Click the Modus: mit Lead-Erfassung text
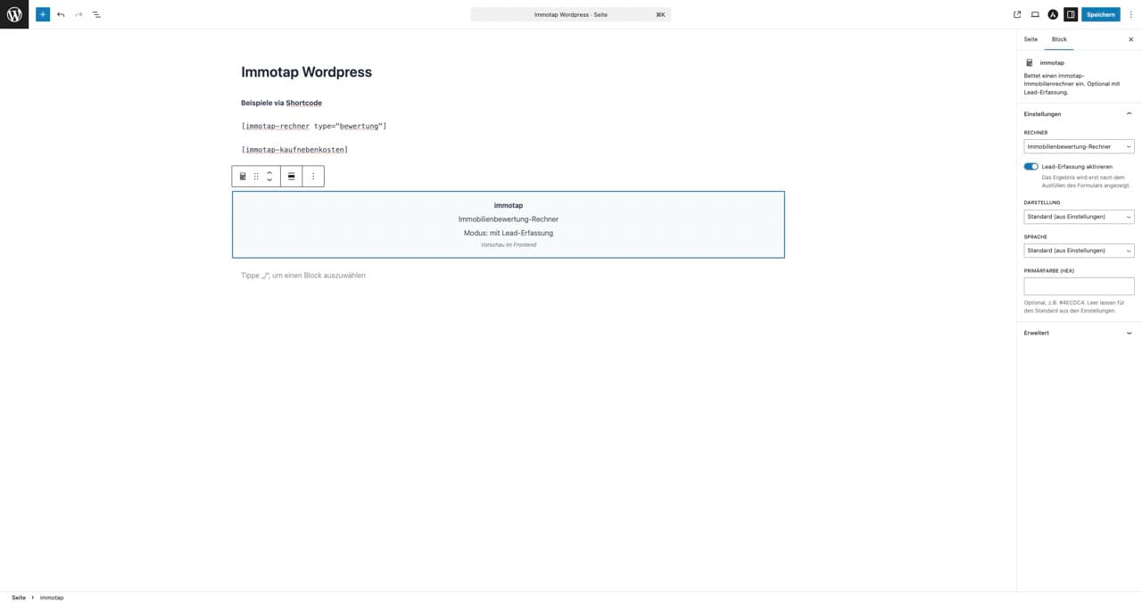 [x=509, y=233]
